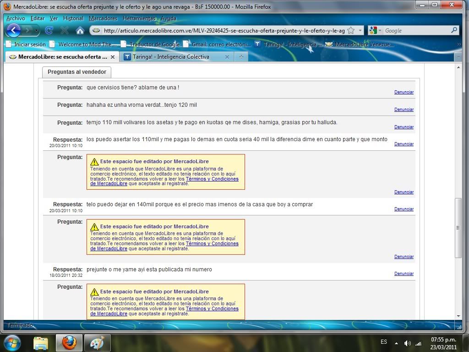Click the Google search magnifier icon
469x352 pixels.
(454, 30)
